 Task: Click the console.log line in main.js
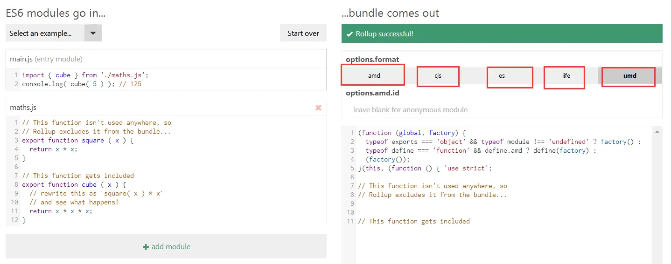click(82, 84)
